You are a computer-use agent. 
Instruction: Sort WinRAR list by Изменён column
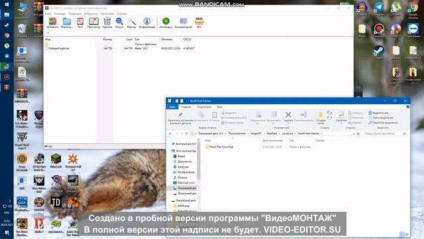pos(167,39)
